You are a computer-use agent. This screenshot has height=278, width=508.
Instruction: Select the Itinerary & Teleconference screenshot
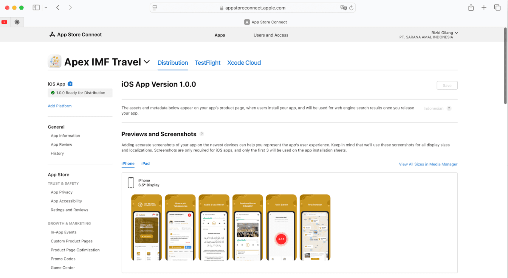pyautogui.click(x=180, y=228)
